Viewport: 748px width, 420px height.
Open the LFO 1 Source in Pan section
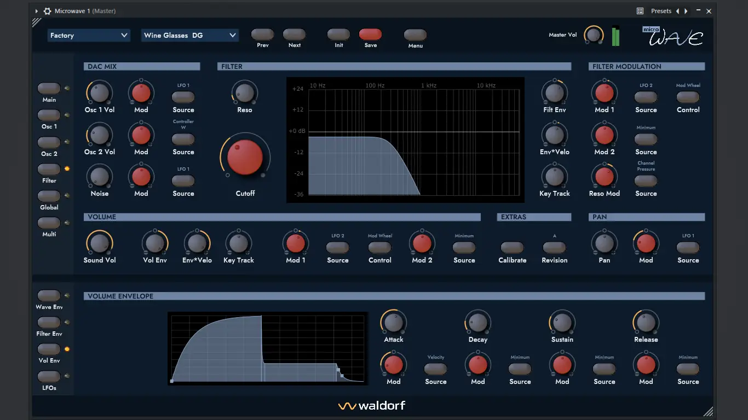688,248
